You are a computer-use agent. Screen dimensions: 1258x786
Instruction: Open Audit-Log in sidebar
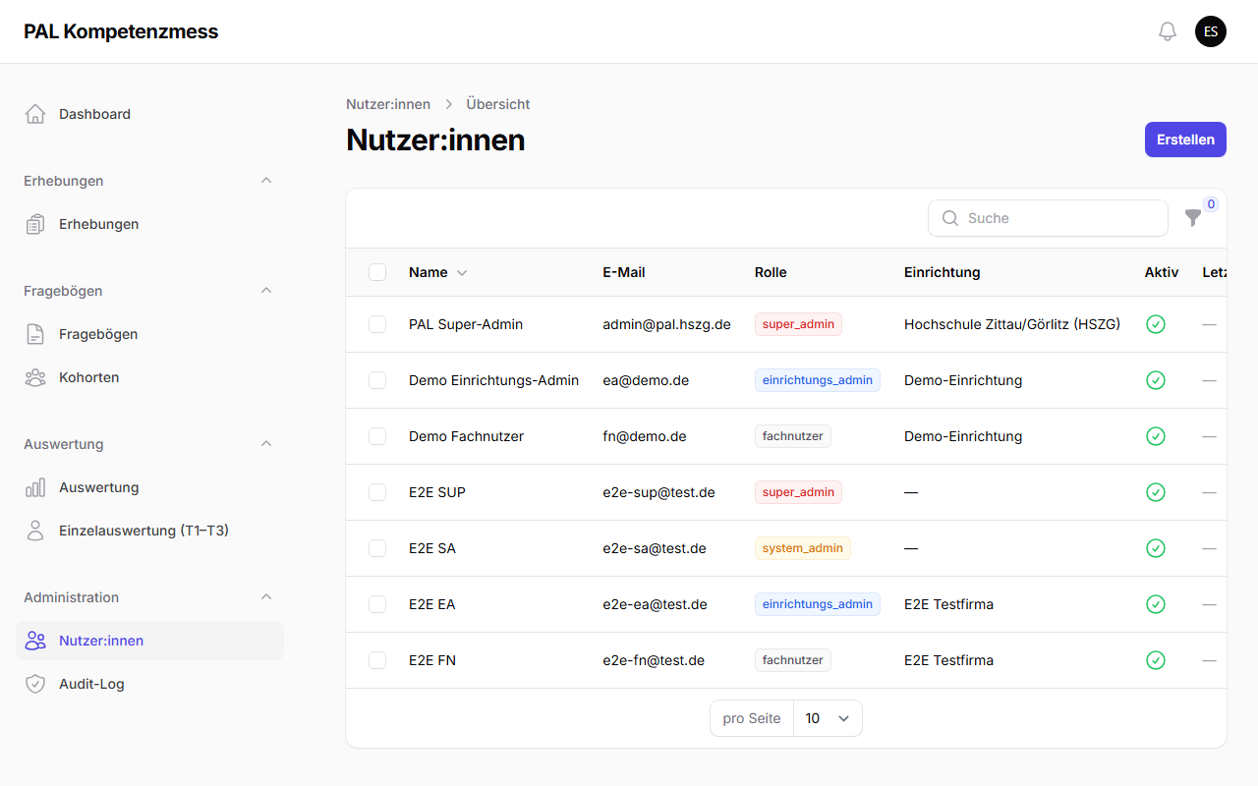click(149, 684)
